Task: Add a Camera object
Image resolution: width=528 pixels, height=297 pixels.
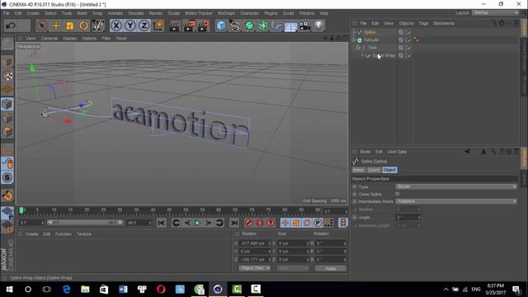Action: click(x=304, y=26)
